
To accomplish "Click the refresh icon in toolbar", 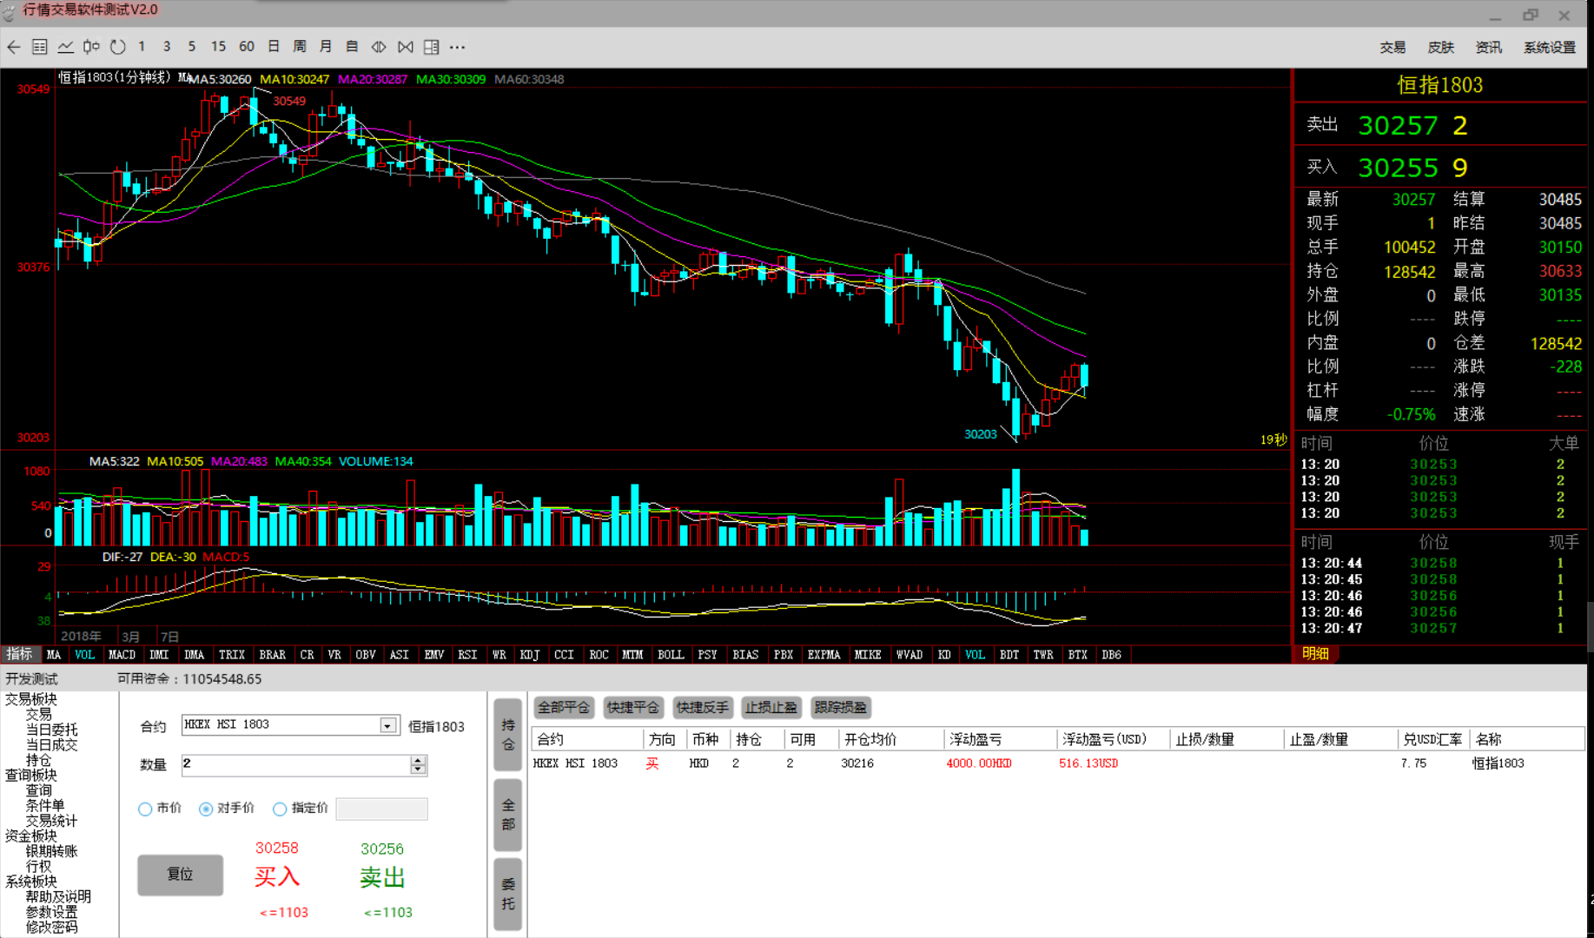I will (118, 47).
